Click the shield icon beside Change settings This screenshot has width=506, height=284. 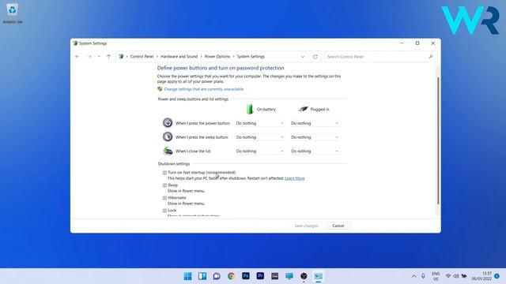(160, 89)
